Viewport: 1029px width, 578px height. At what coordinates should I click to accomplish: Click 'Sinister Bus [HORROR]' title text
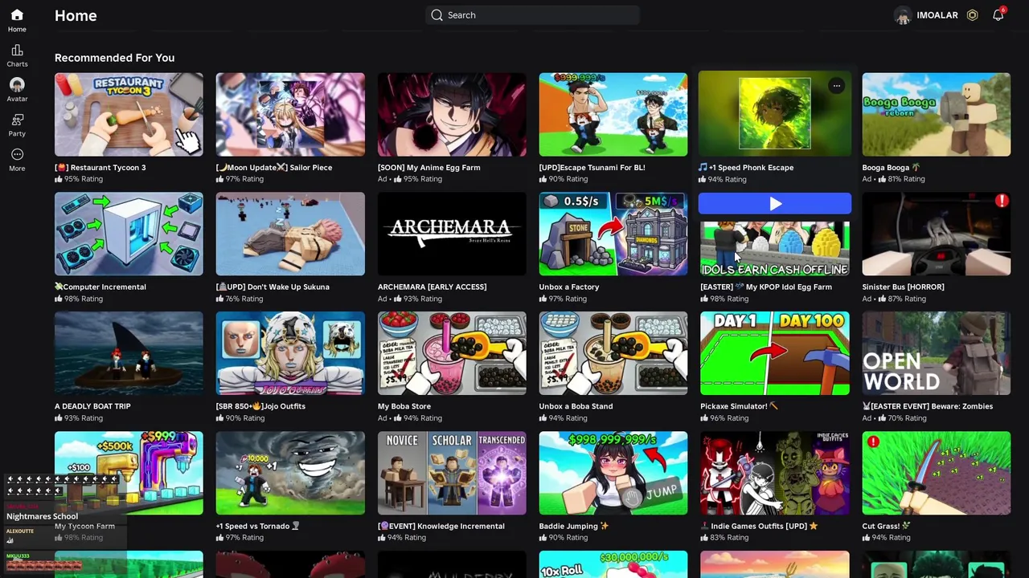tap(904, 287)
